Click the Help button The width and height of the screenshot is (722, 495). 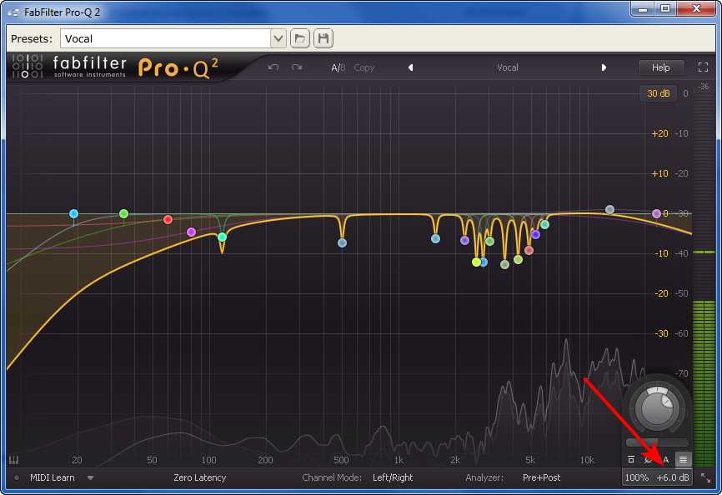(660, 67)
